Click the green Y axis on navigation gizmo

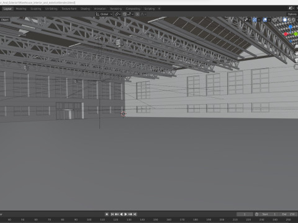pyautogui.click(x=296, y=34)
